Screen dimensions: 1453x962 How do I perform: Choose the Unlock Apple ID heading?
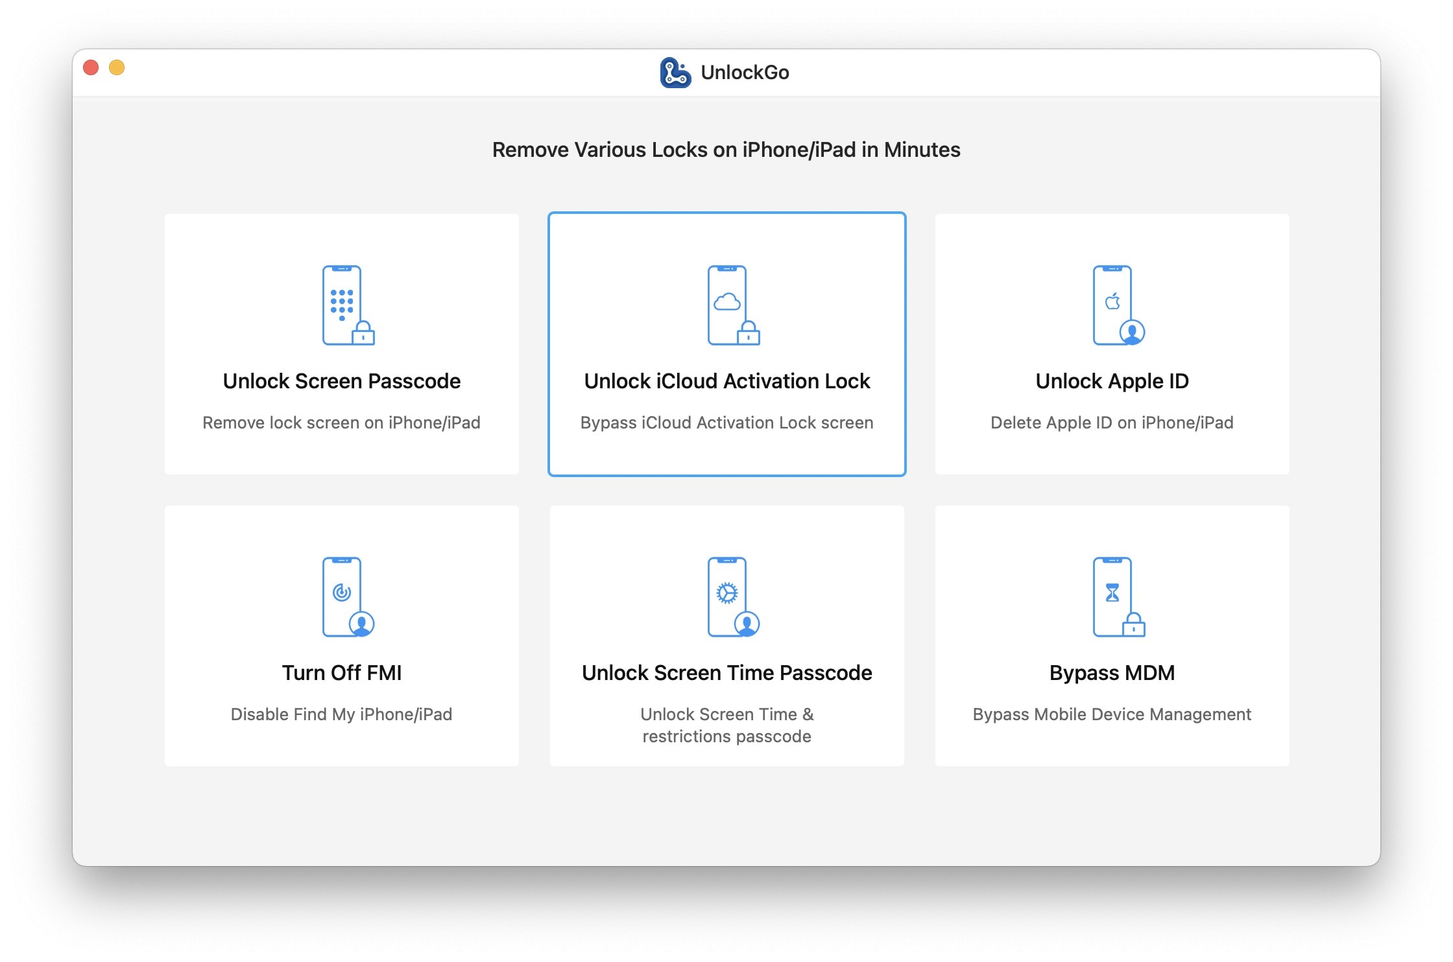pyautogui.click(x=1112, y=381)
